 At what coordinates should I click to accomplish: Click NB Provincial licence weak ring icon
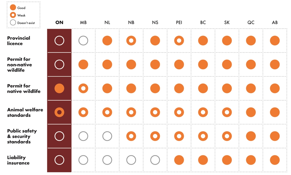coord(131,41)
